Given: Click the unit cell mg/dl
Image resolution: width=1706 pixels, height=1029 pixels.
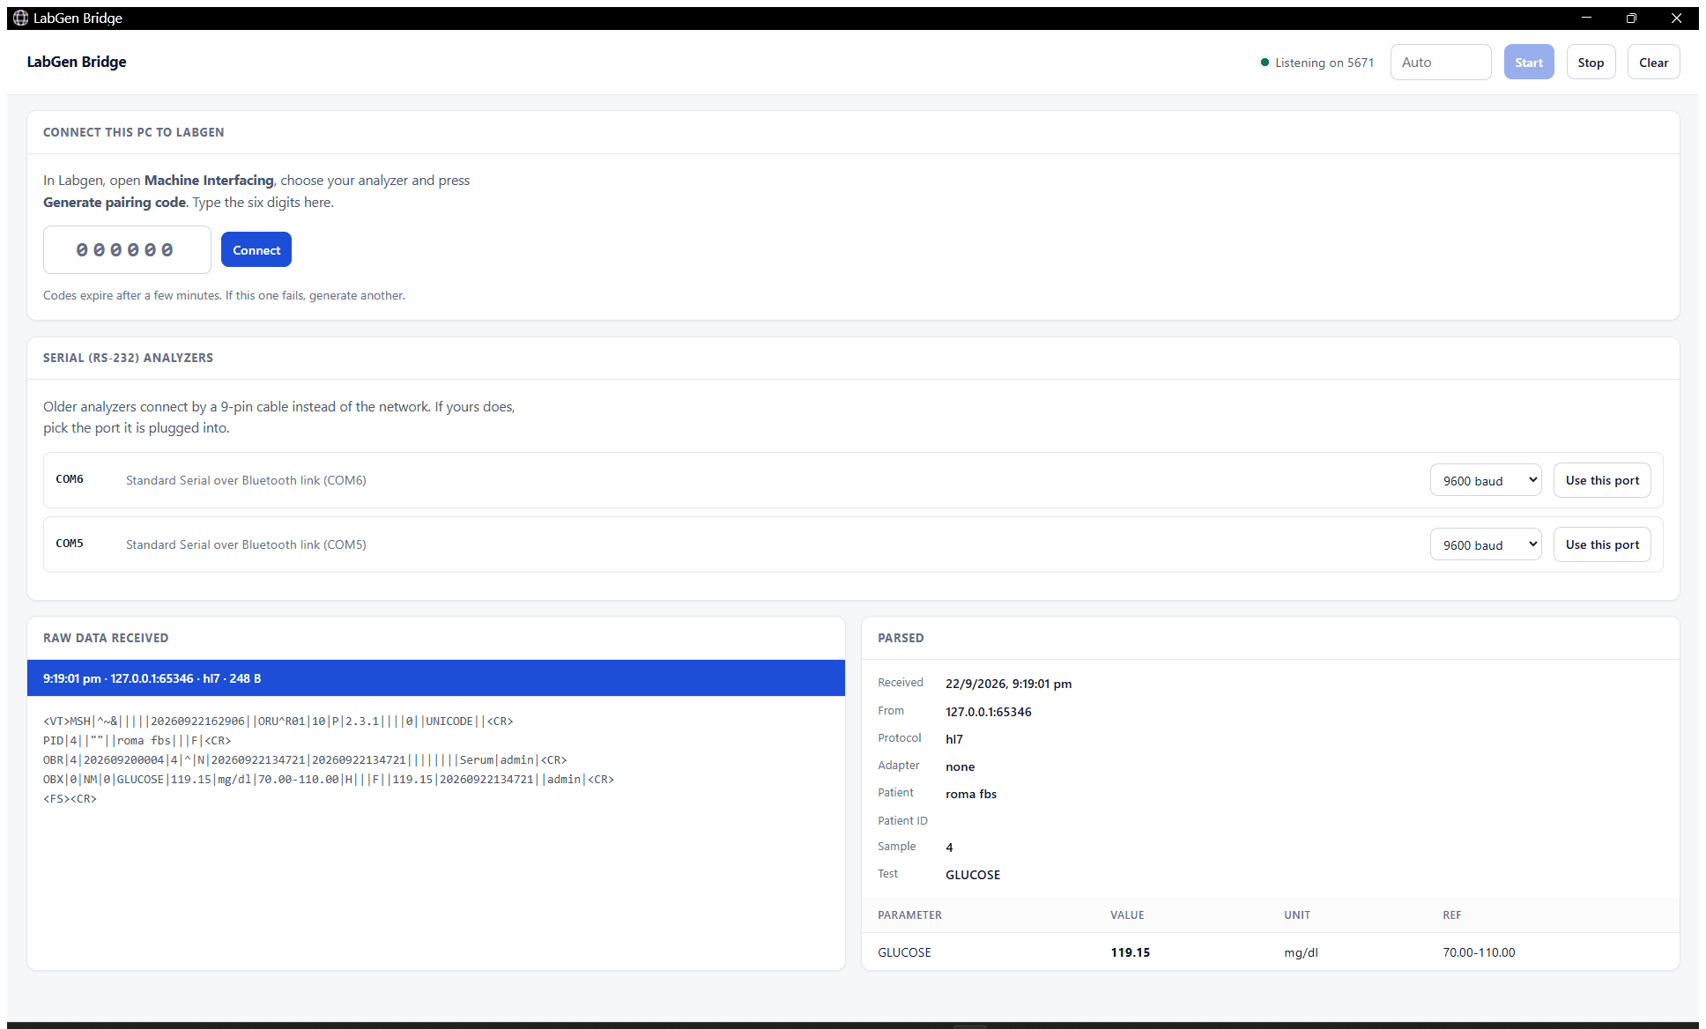Looking at the screenshot, I should (x=1301, y=952).
